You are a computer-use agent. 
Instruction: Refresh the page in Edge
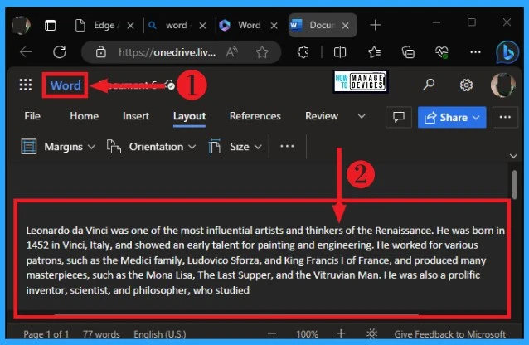click(60, 52)
